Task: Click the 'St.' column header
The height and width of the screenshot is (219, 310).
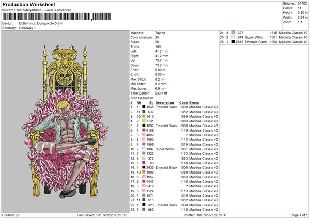Action: (x=151, y=103)
